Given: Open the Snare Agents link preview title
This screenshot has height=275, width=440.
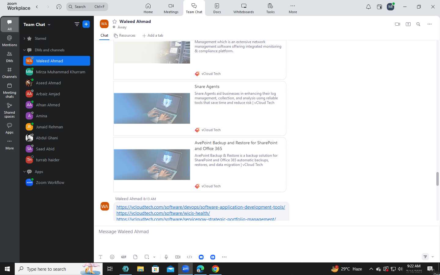Looking at the screenshot, I should [207, 86].
